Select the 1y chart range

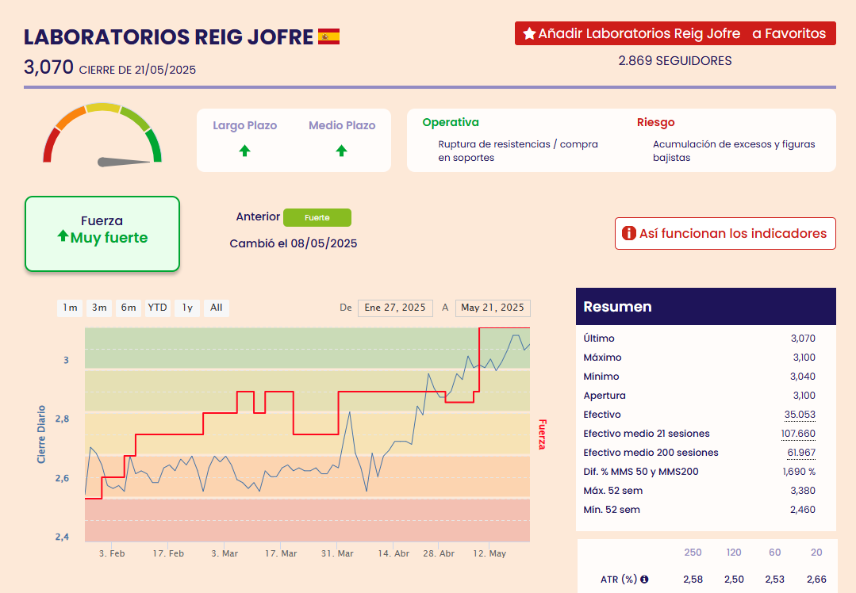click(187, 308)
